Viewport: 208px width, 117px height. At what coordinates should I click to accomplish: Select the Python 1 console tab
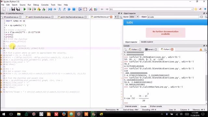tap(135, 49)
